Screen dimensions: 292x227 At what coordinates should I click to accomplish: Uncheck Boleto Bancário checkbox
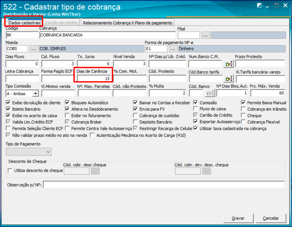8,109
